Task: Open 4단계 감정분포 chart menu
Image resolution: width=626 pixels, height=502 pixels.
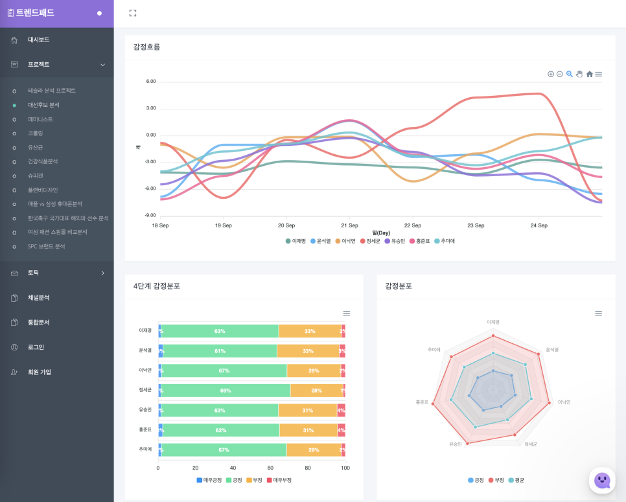Action: tap(347, 314)
